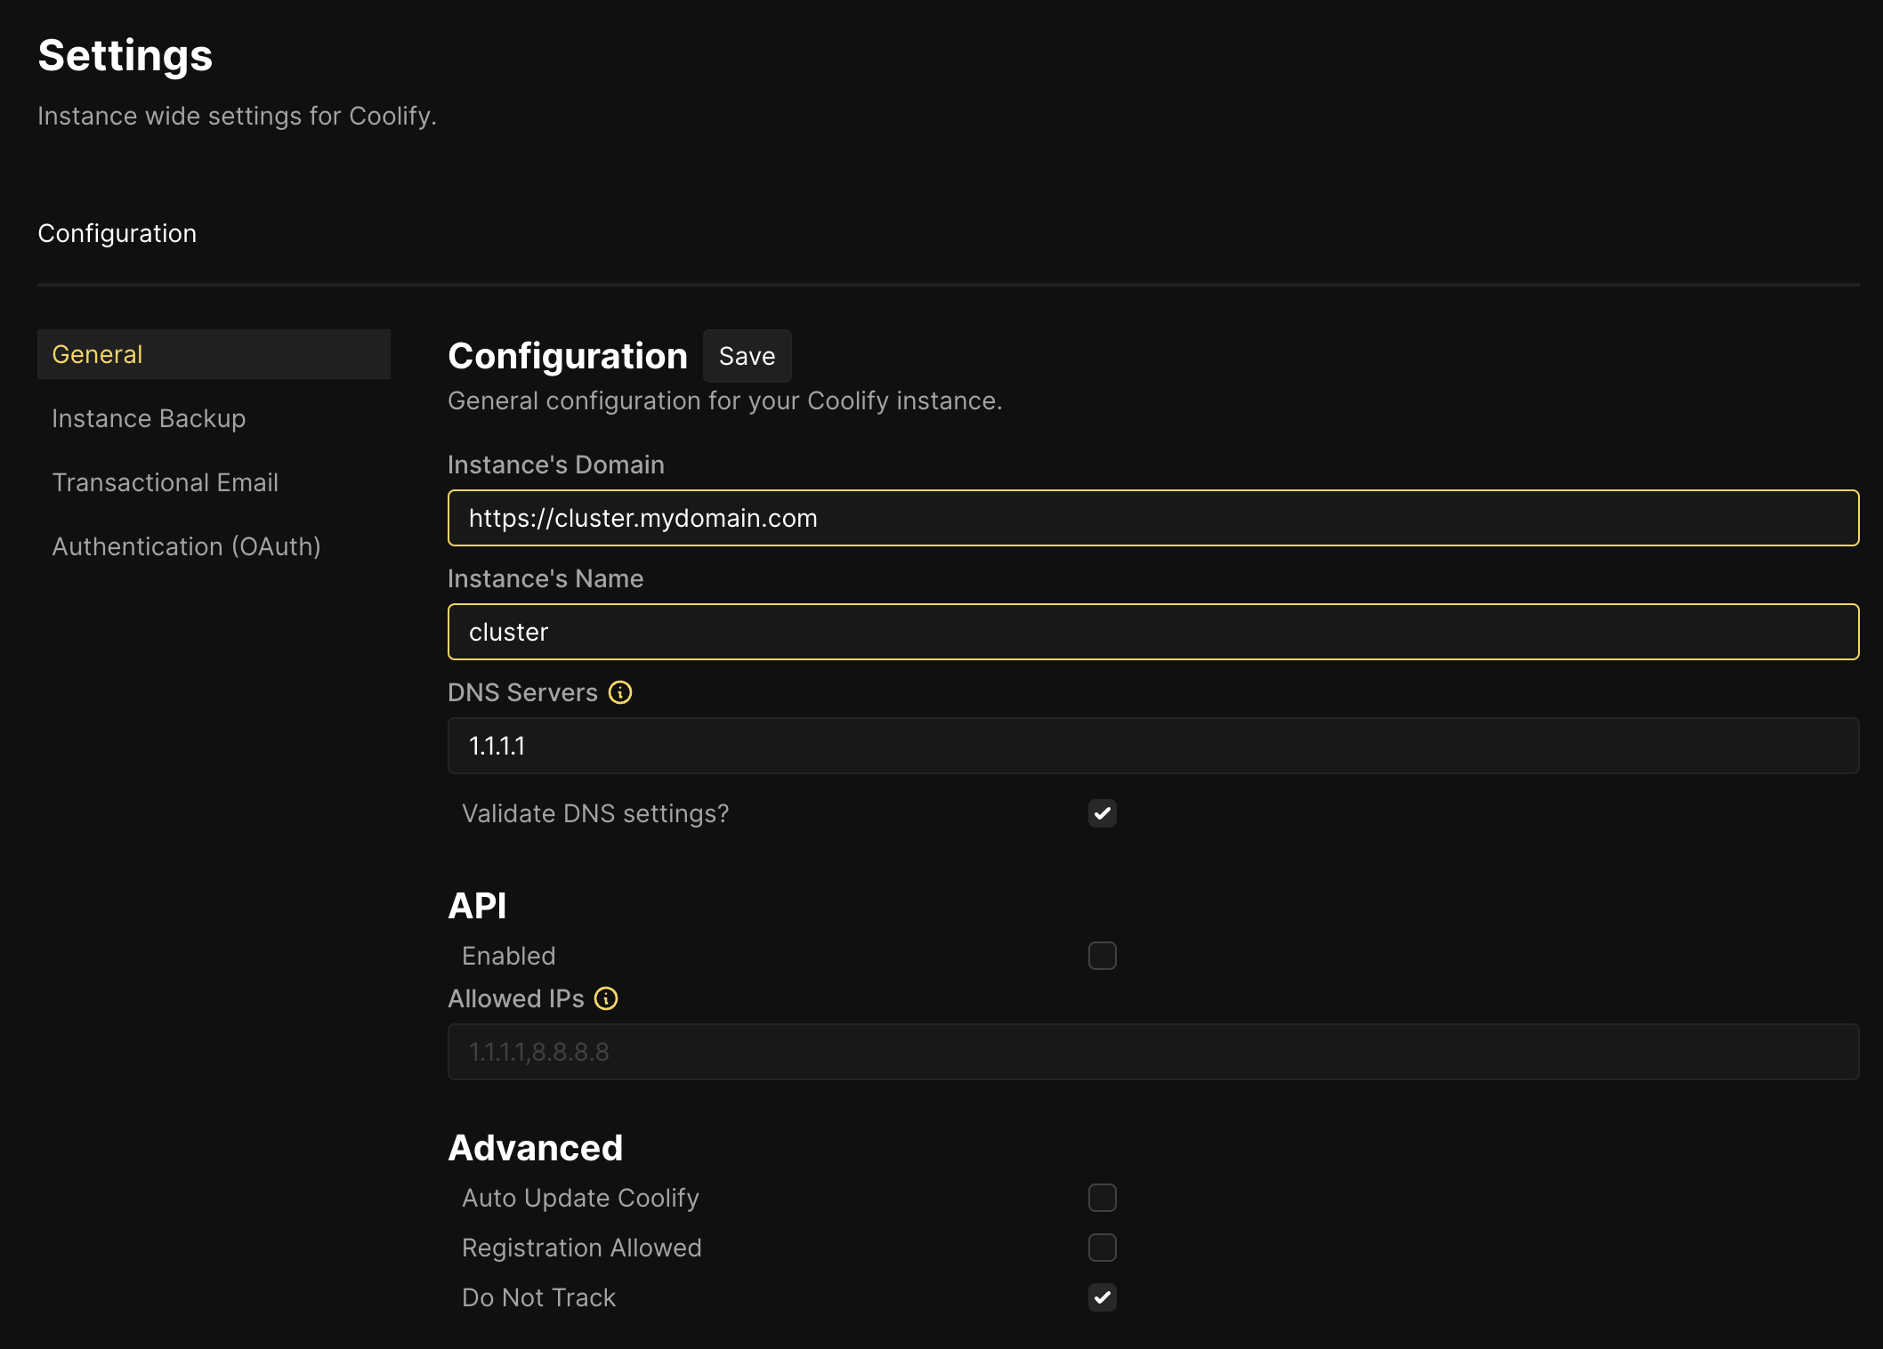Enable Registration Allowed option
Screen dimensions: 1883x1349
tap(1101, 1247)
